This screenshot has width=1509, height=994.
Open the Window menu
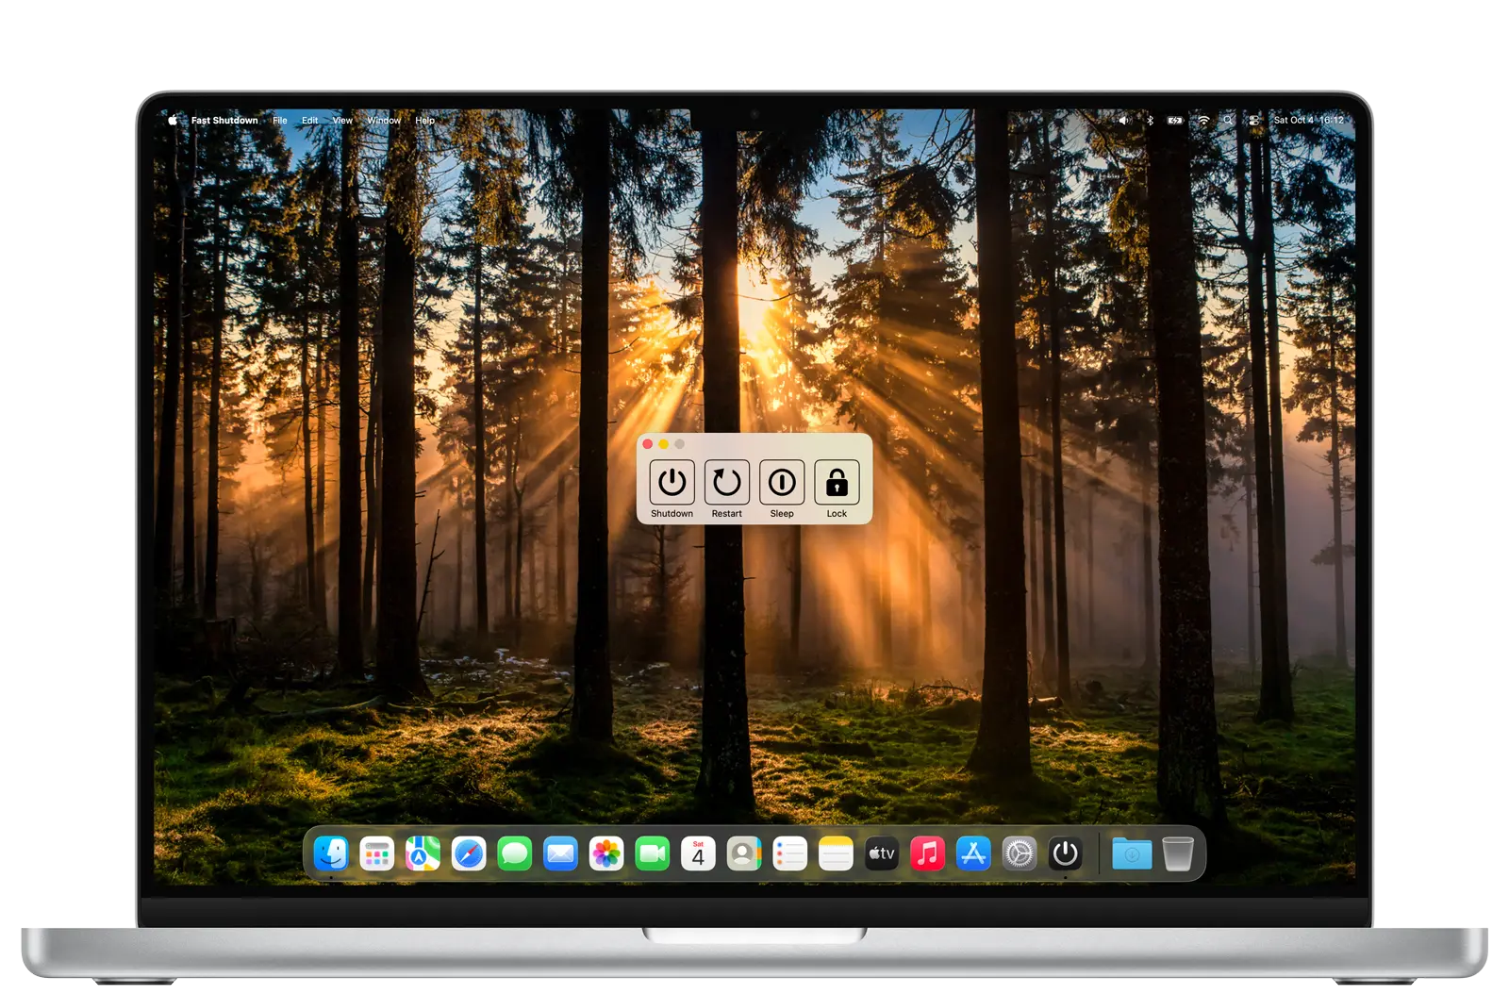384,121
